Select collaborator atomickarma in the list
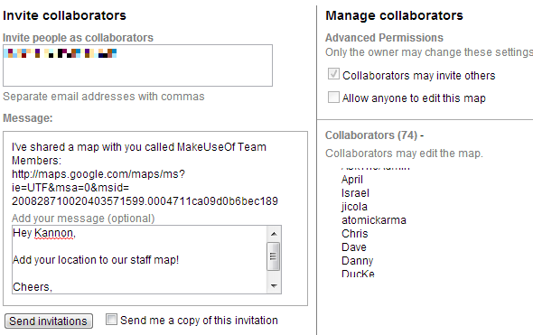The image size is (533, 335). tap(374, 220)
